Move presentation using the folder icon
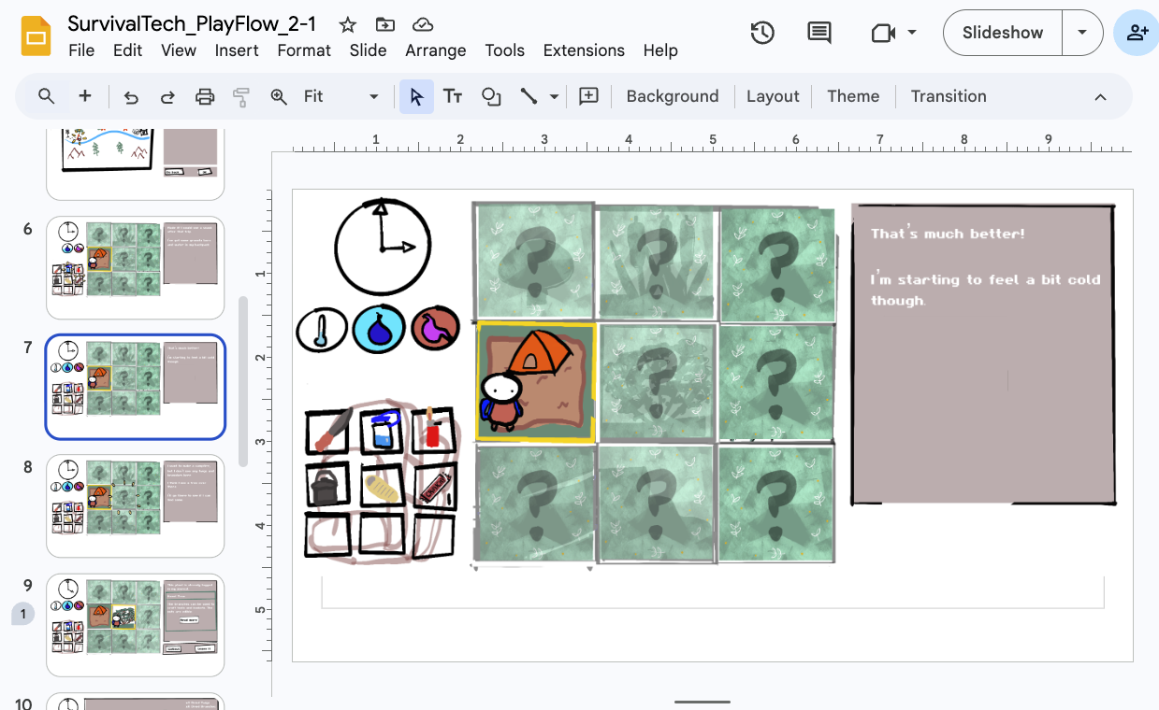This screenshot has height=710, width=1159. [384, 25]
